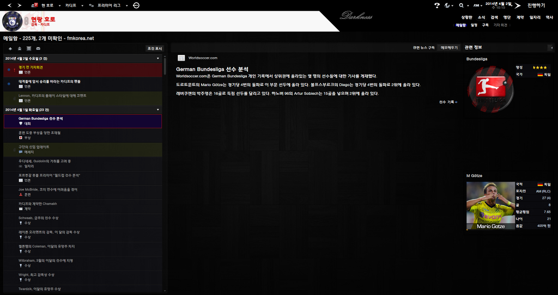558x295 pixels.
Task: Click the injury cross icon for 조재철
Action: coord(21,138)
